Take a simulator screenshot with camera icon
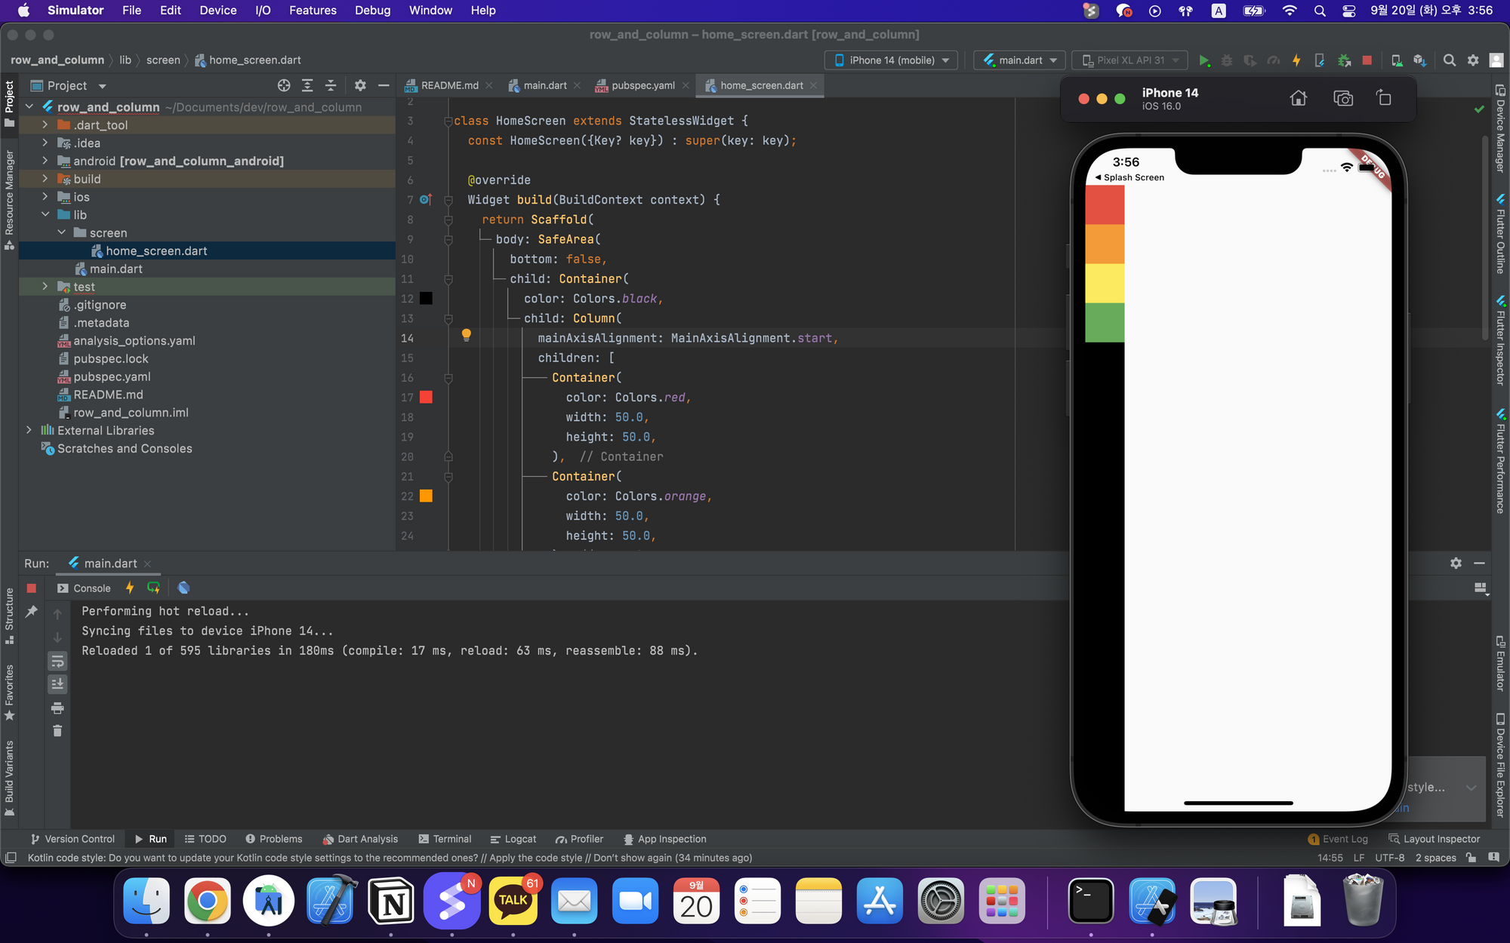The width and height of the screenshot is (1510, 943). (1343, 98)
